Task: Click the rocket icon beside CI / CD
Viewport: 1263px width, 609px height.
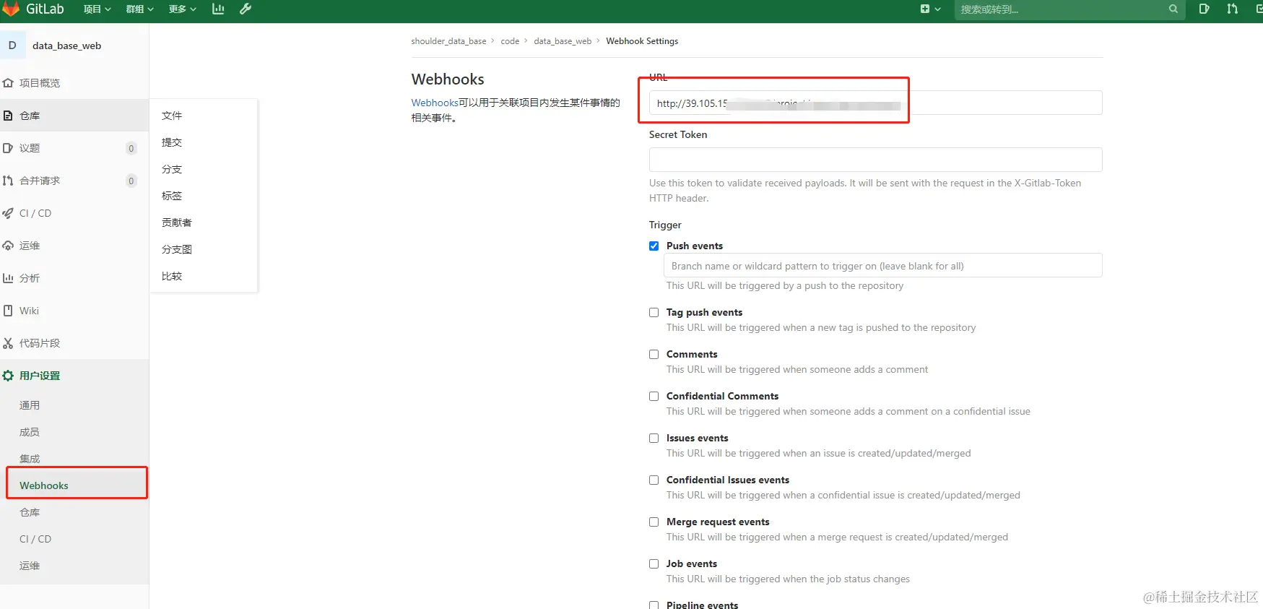Action: coord(8,213)
